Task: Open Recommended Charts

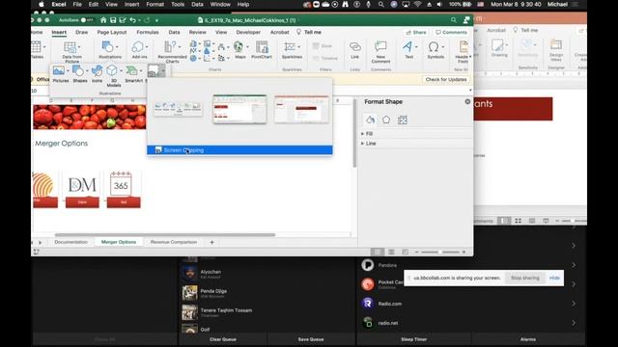Action: pyautogui.click(x=172, y=52)
